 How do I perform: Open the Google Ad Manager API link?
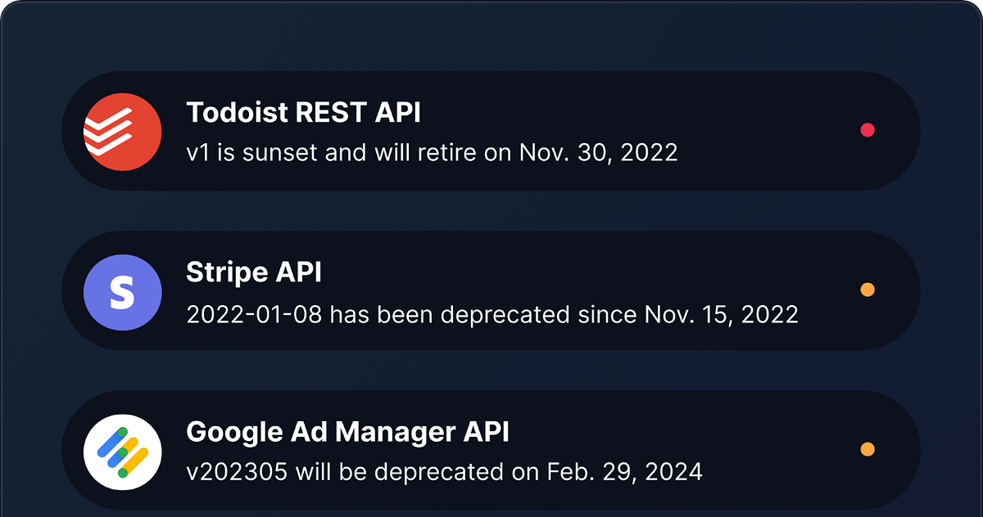pos(348,432)
